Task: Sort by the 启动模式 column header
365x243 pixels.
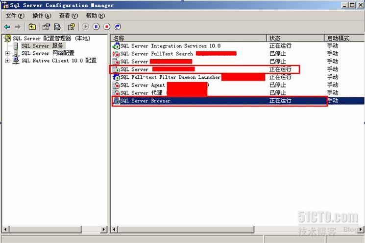Action: [x=344, y=38]
